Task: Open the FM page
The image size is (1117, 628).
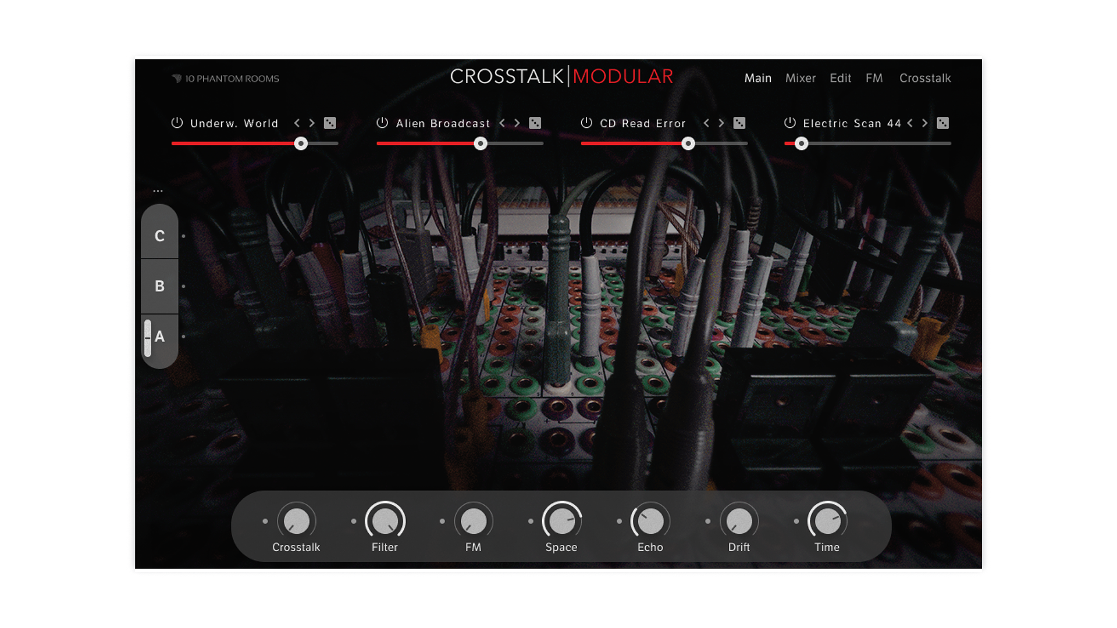Action: [x=874, y=78]
